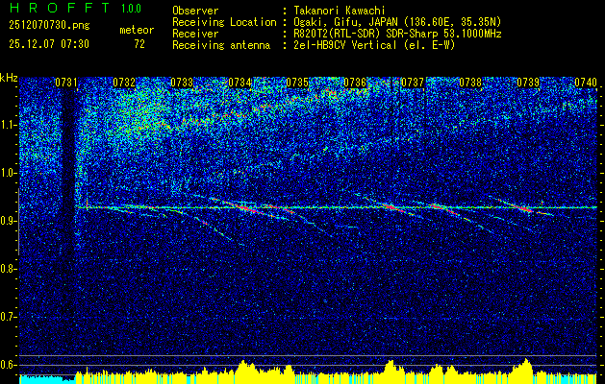Image resolution: width=605 pixels, height=384 pixels.
Task: Click the 0739 time marker
Action: [528, 83]
